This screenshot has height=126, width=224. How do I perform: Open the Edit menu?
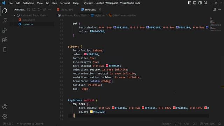coord(18,3)
